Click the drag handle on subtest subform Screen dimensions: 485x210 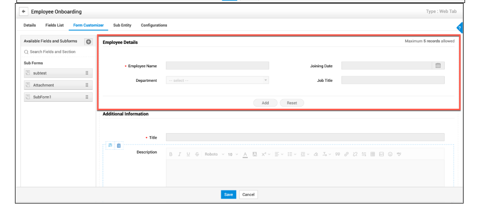(x=87, y=73)
